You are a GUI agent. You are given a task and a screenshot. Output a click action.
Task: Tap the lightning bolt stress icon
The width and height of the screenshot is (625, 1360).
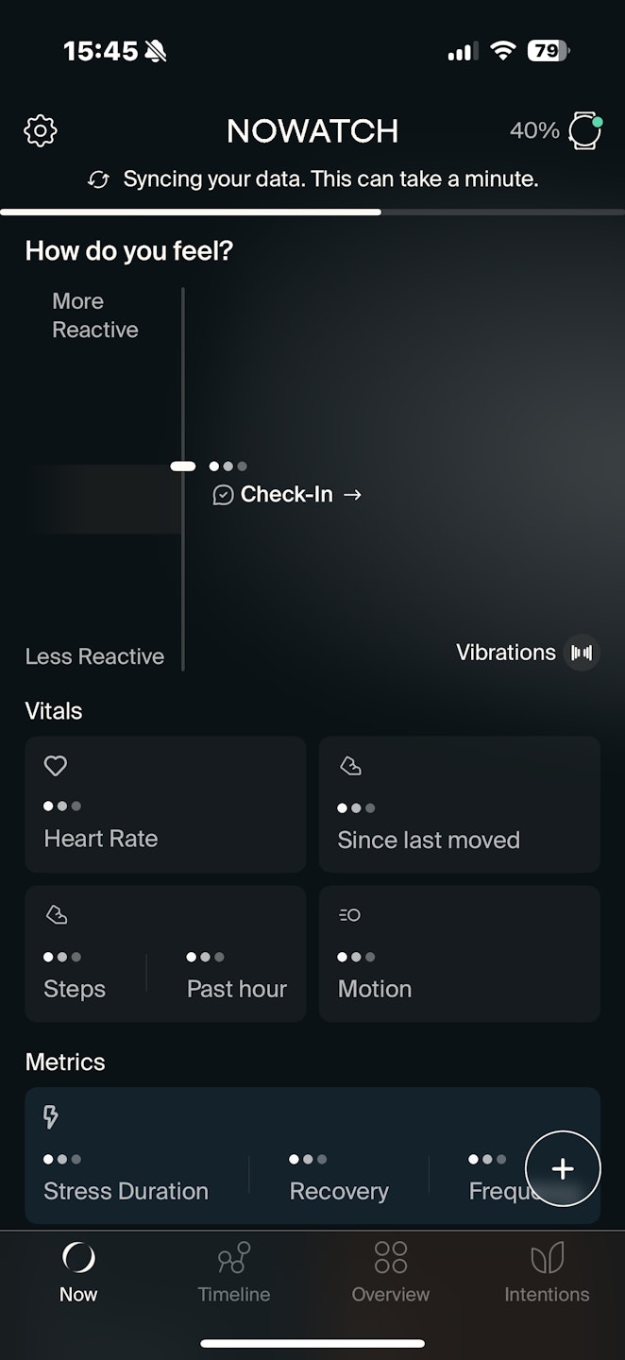point(51,1118)
